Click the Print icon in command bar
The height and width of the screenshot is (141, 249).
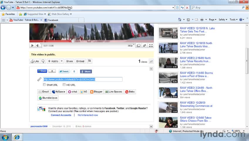(202, 20)
